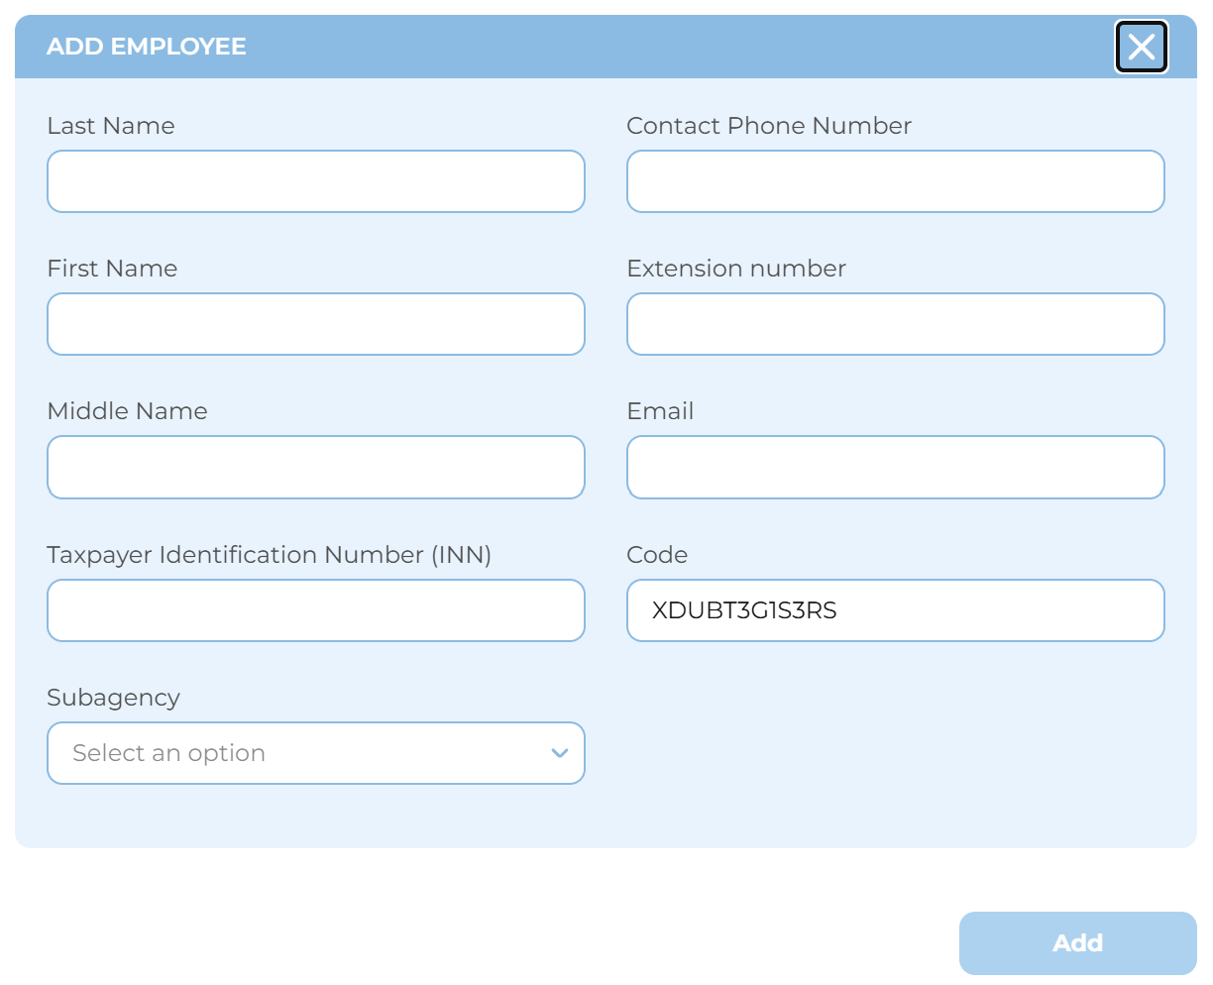Click the 'ADD EMPLOYEE' dialog title
This screenshot has height=985, width=1213.
tap(147, 47)
